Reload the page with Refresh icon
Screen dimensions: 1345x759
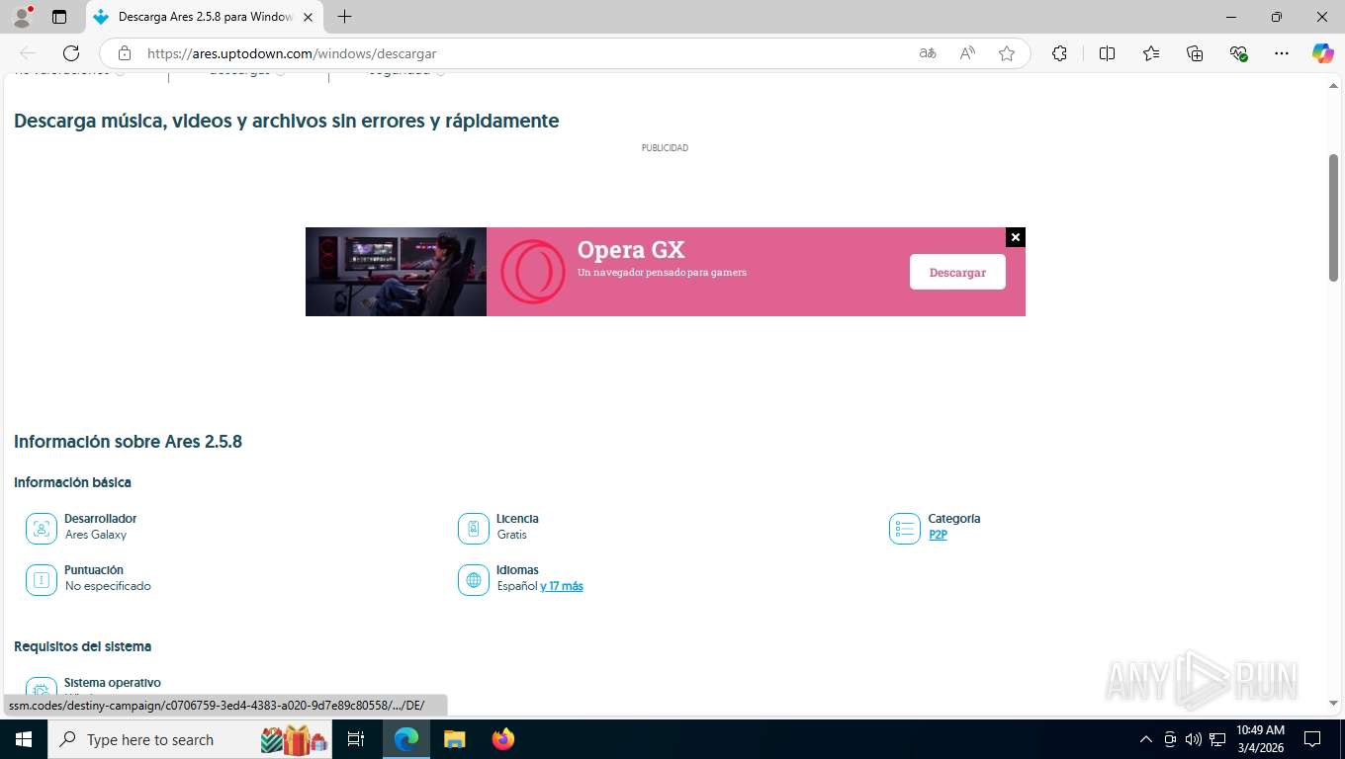click(x=71, y=53)
